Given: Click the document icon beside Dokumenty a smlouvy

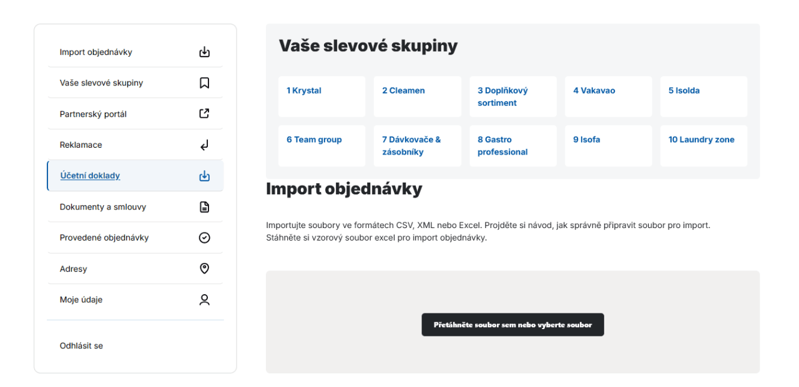Looking at the screenshot, I should coord(204,207).
